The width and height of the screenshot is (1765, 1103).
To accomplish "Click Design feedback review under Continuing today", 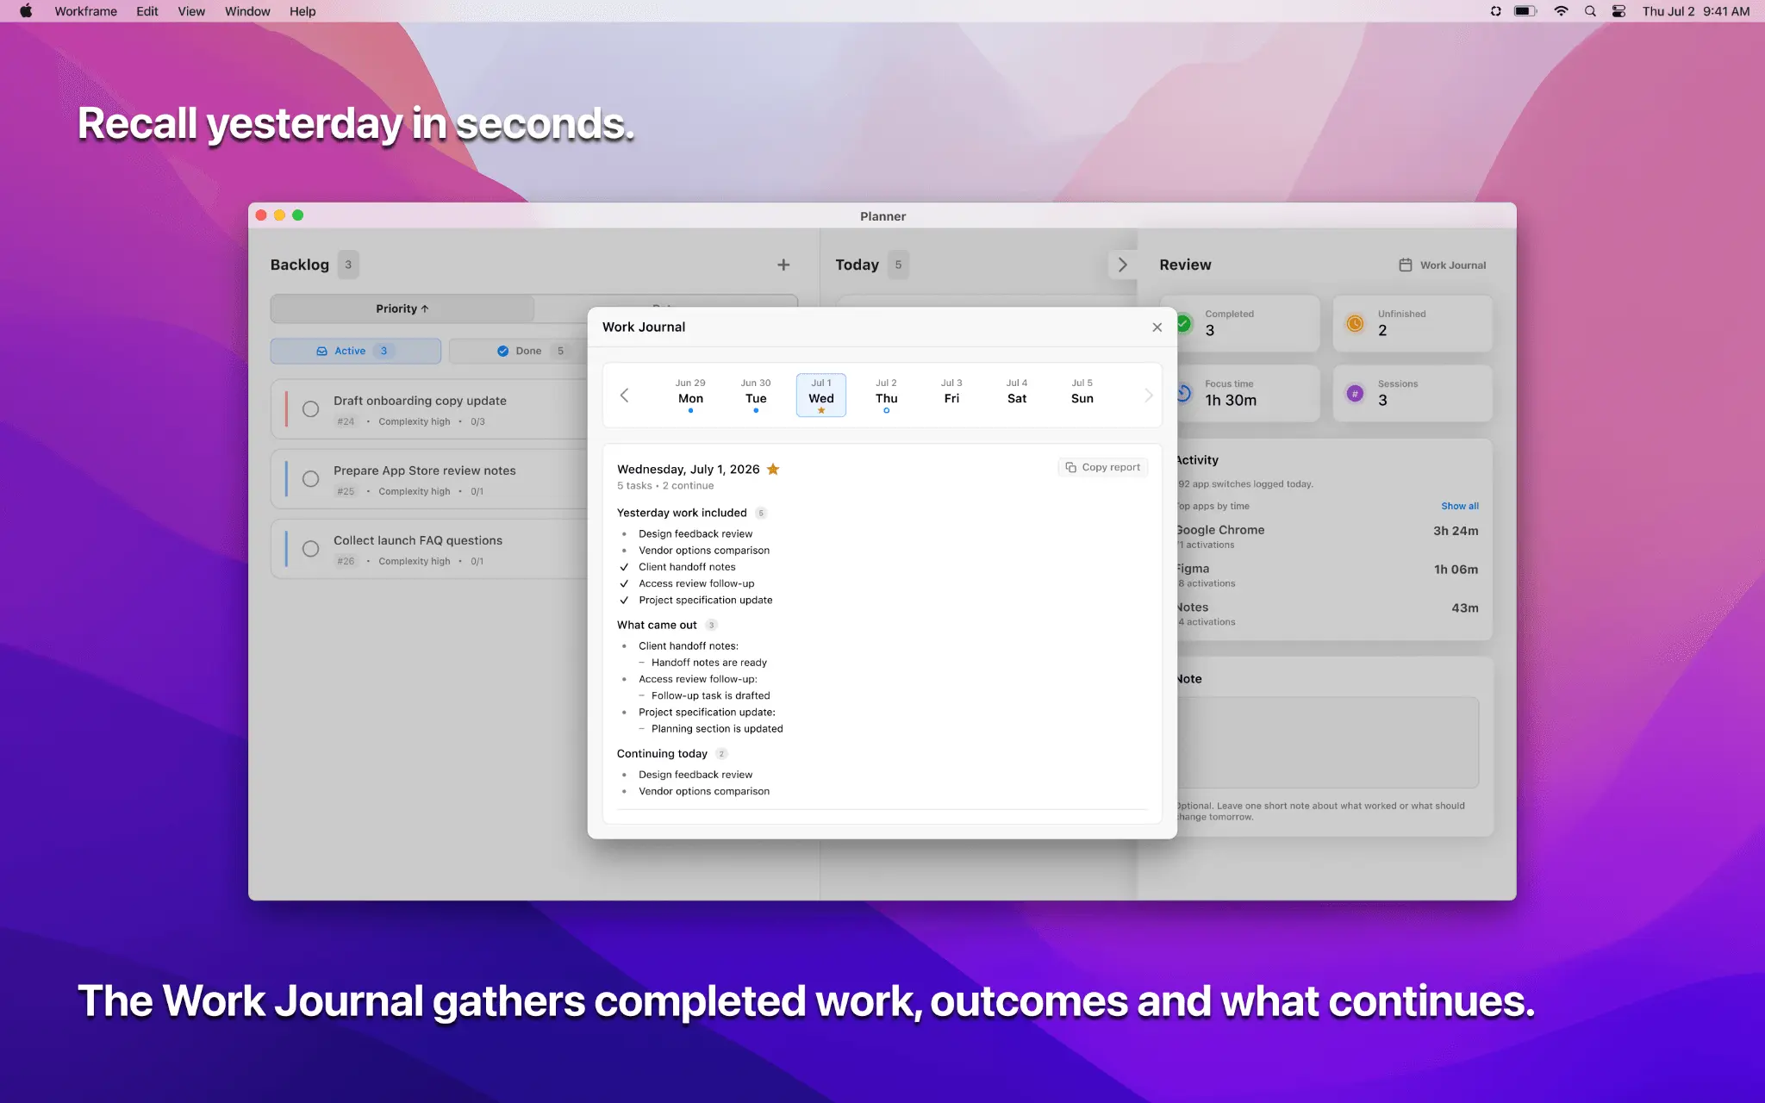I will tap(695, 775).
